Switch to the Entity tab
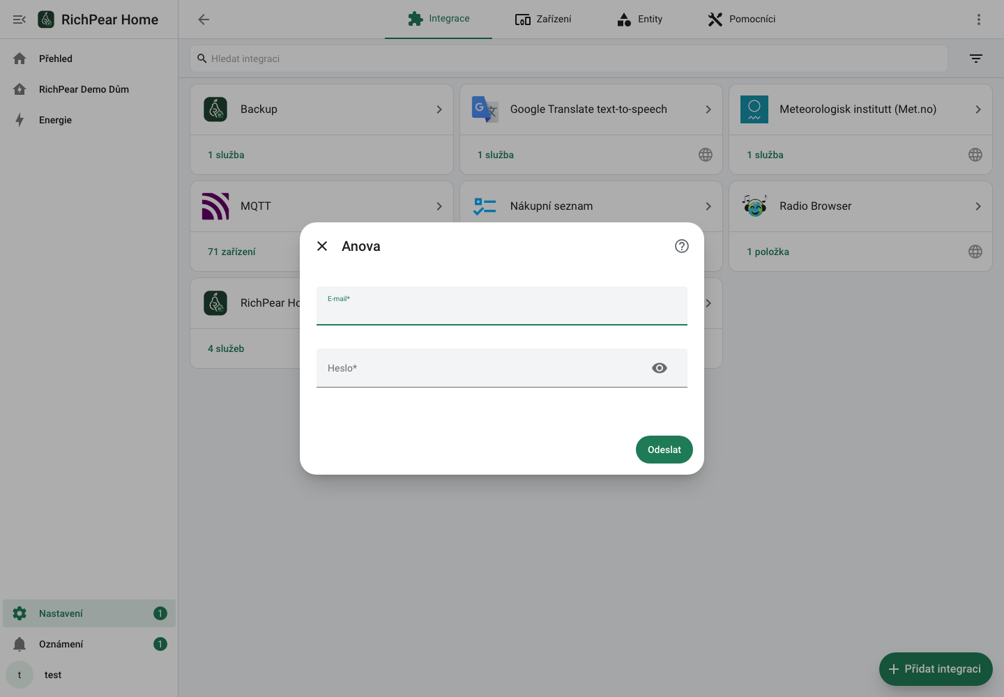Image resolution: width=1004 pixels, height=697 pixels. coord(639,19)
